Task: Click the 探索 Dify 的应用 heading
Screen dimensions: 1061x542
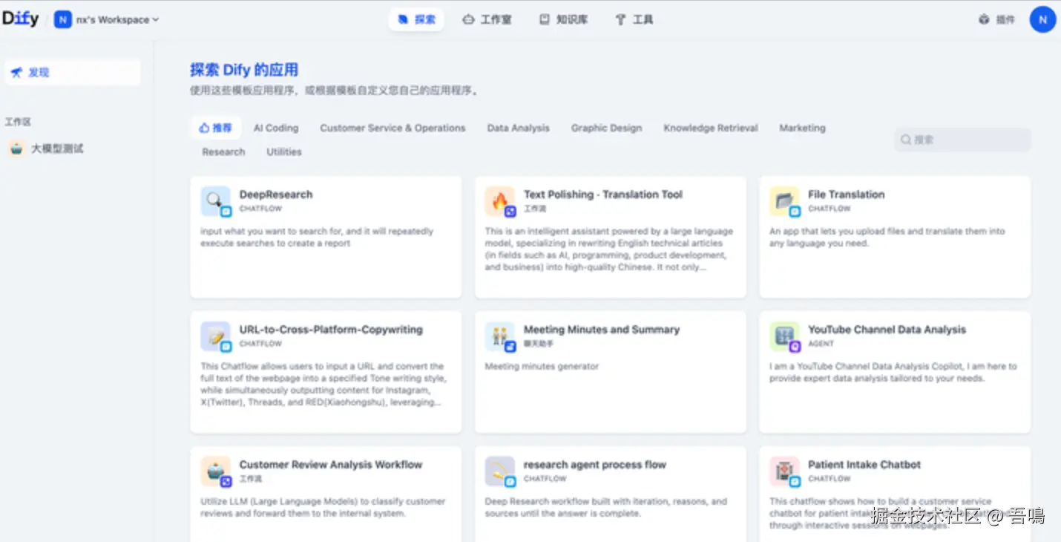Action: pos(244,71)
